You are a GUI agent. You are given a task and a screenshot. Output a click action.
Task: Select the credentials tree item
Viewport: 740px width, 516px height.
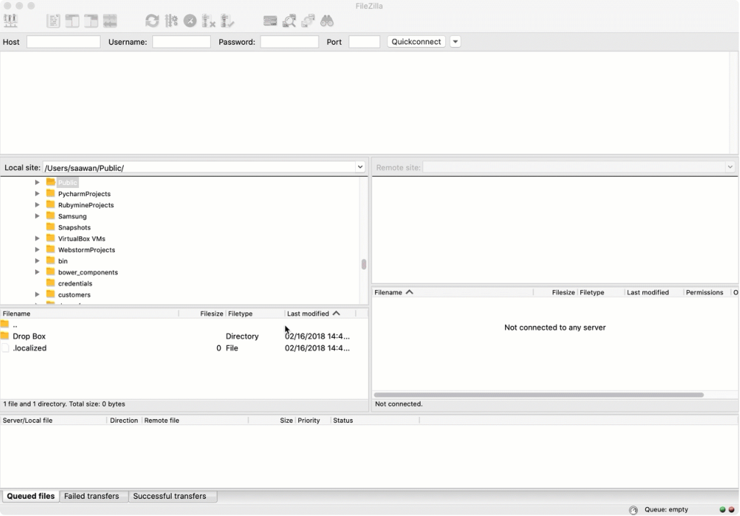click(75, 283)
